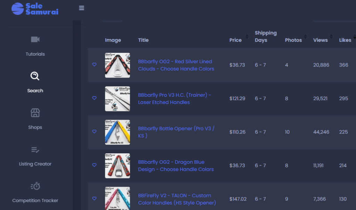Viewport: 356px width, 210px height.
Task: Open the Pro V3 H.C. Trainer listing link
Action: [x=175, y=98]
